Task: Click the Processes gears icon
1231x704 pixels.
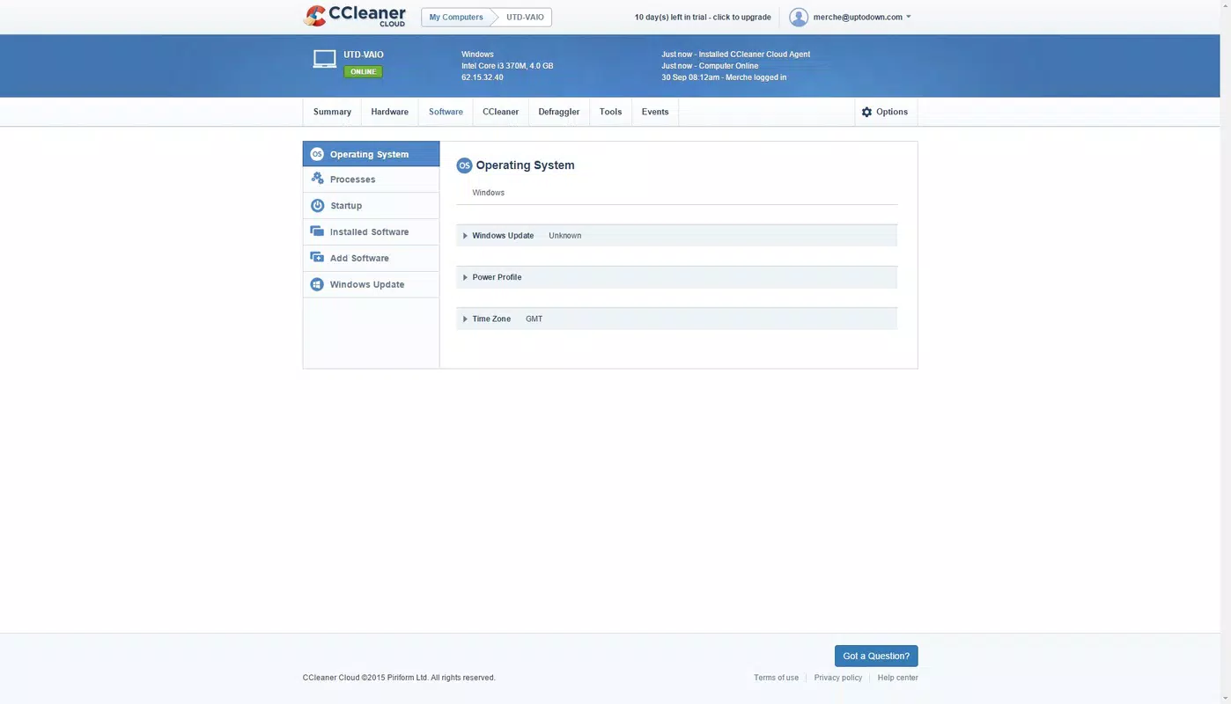Action: 317,179
